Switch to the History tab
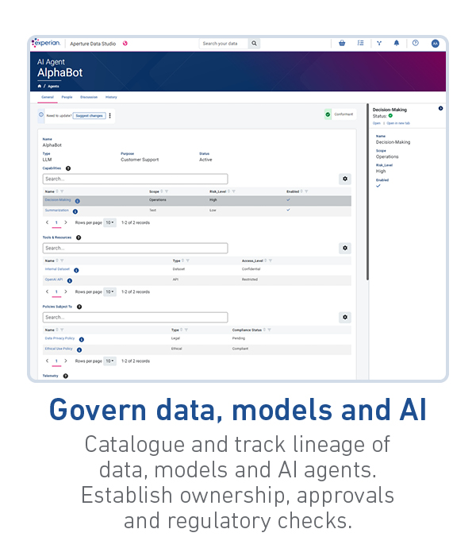The width and height of the screenshot is (476, 556). pos(111,97)
